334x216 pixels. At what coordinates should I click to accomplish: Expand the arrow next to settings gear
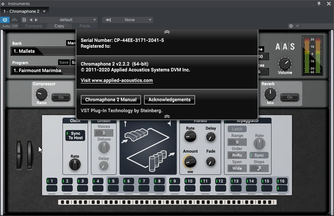click(297, 26)
